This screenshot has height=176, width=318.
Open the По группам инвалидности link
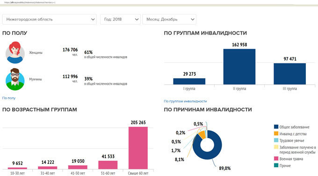coord(185,101)
